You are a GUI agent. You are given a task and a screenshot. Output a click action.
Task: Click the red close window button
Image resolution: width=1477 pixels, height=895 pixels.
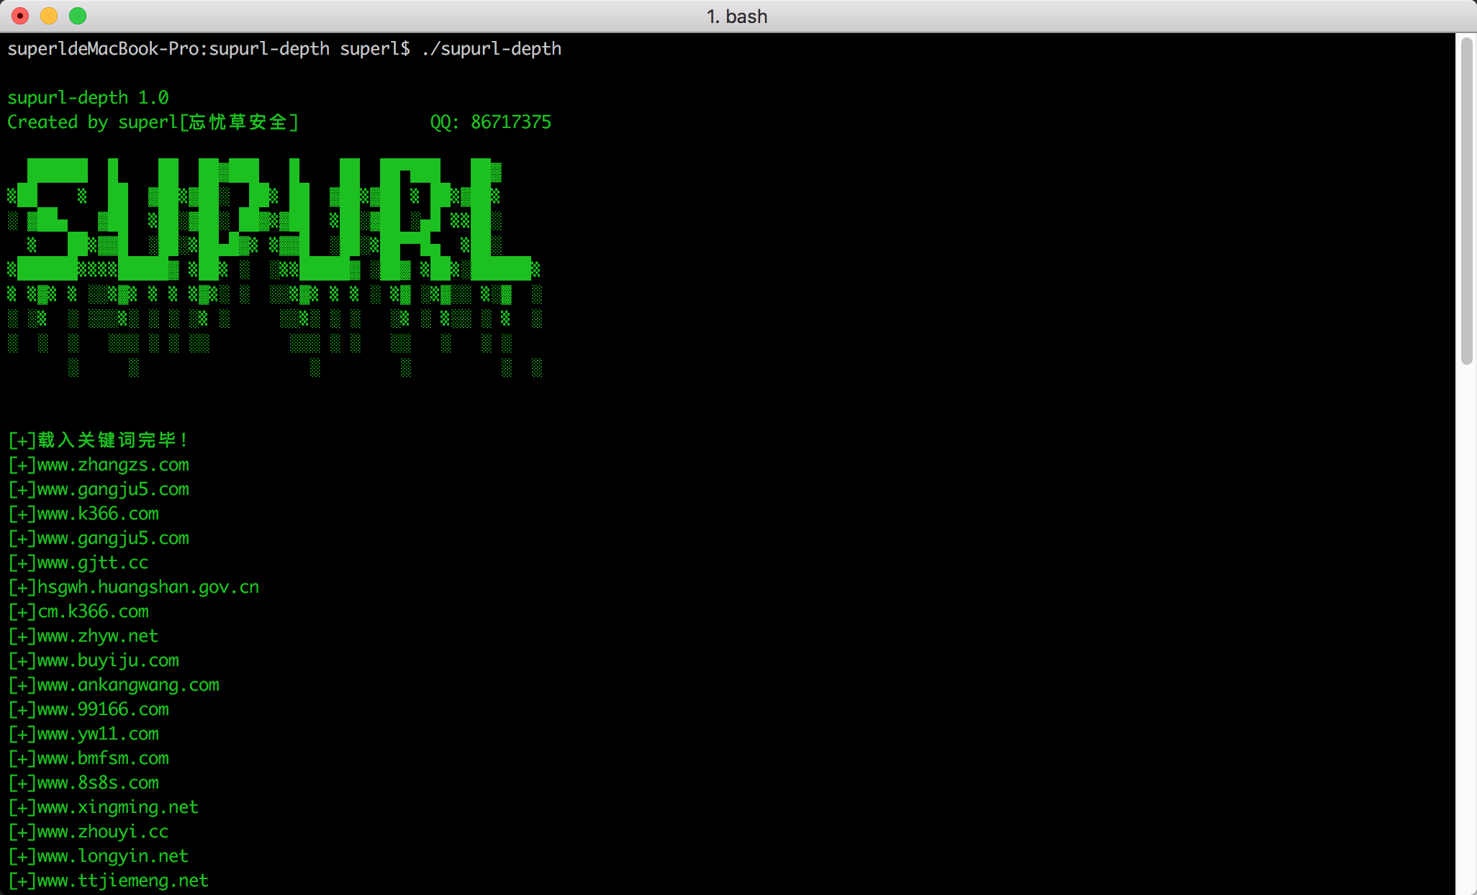(x=20, y=16)
